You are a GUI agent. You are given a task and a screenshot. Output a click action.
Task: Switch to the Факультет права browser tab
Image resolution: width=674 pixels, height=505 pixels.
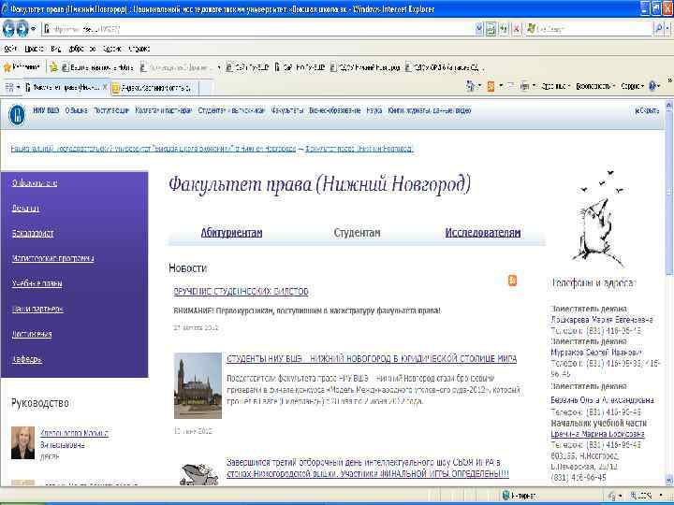click(x=64, y=88)
